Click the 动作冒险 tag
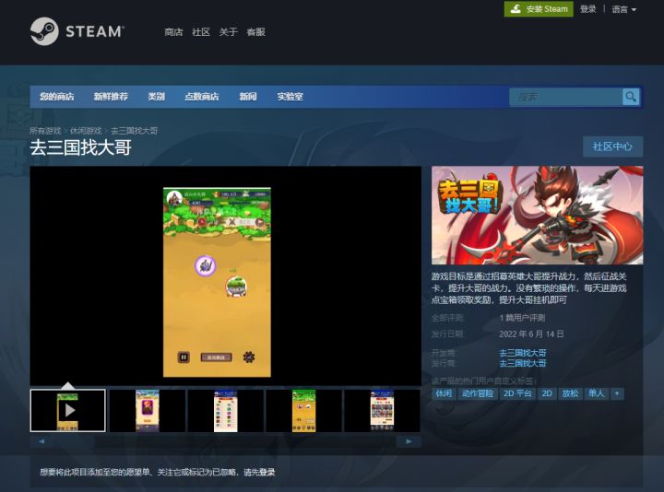Image resolution: width=664 pixels, height=492 pixels. click(478, 393)
